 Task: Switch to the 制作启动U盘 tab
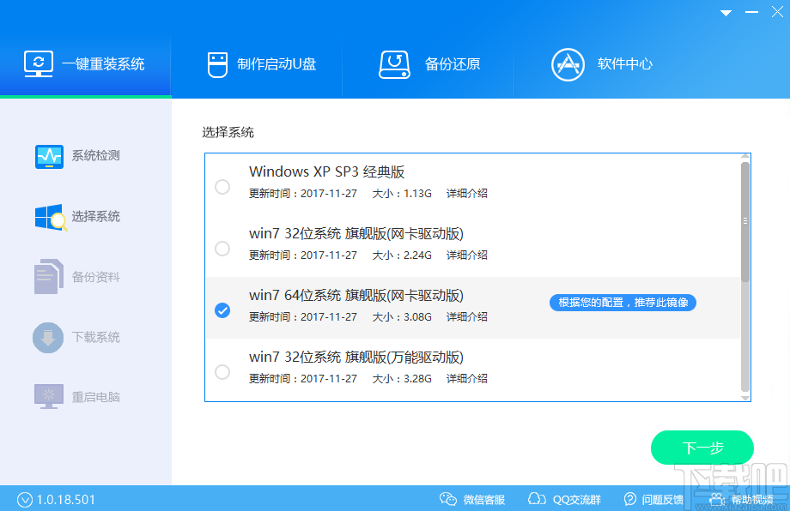(x=258, y=64)
